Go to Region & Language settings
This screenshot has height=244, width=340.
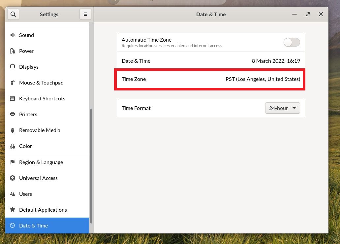pyautogui.click(x=47, y=162)
